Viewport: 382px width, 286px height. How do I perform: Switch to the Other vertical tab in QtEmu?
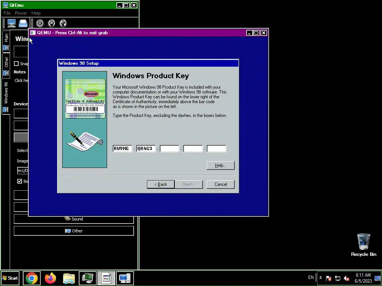click(x=6, y=66)
